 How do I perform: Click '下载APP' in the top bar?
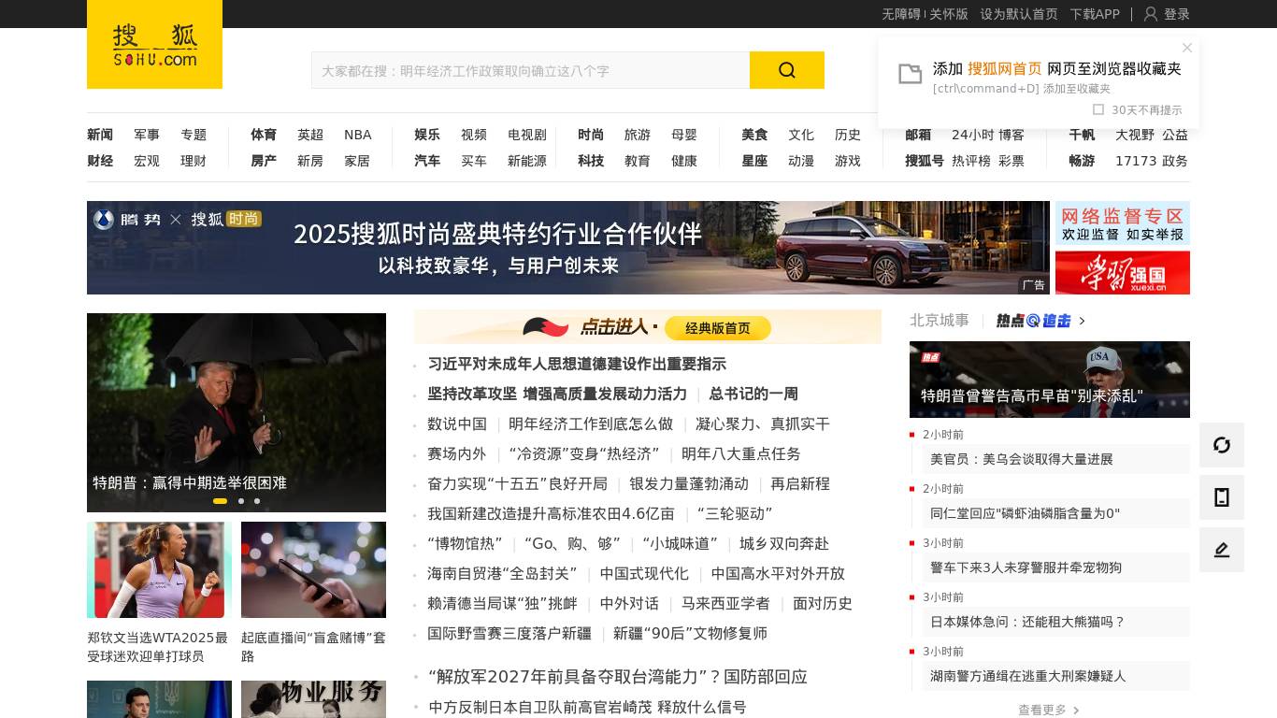point(1095,14)
